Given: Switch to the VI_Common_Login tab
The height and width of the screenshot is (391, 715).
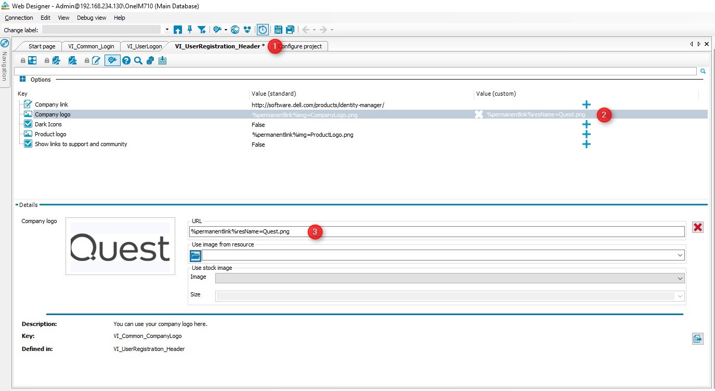Looking at the screenshot, I should [91, 46].
